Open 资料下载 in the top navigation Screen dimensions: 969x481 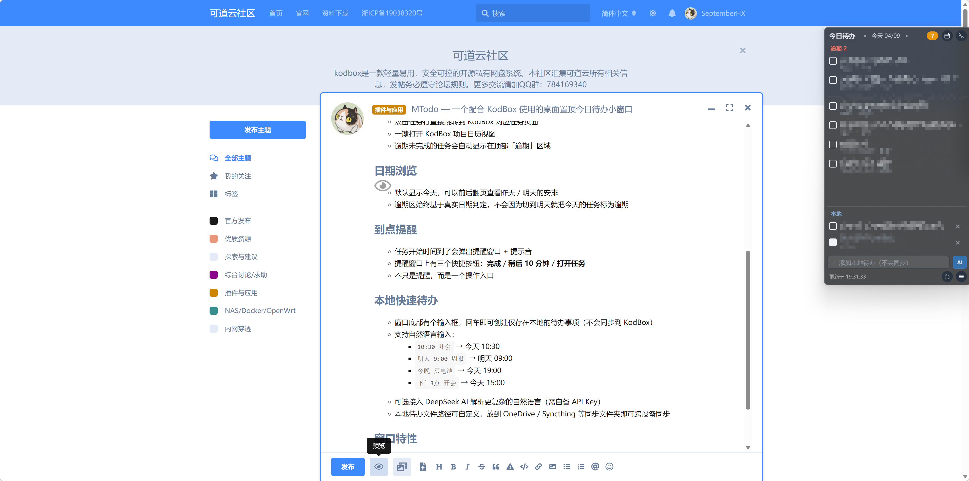click(335, 13)
